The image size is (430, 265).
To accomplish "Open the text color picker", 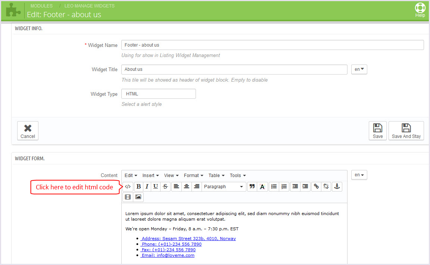I will click(262, 186).
